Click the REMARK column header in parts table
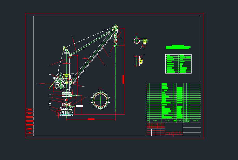 click(x=195, y=121)
